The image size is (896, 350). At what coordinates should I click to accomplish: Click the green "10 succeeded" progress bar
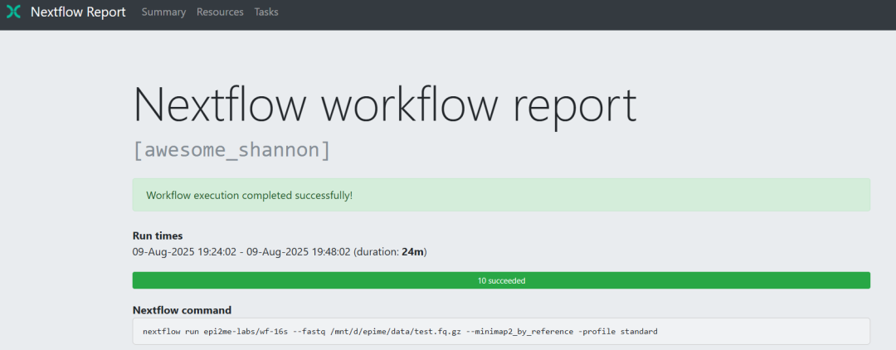coord(501,280)
